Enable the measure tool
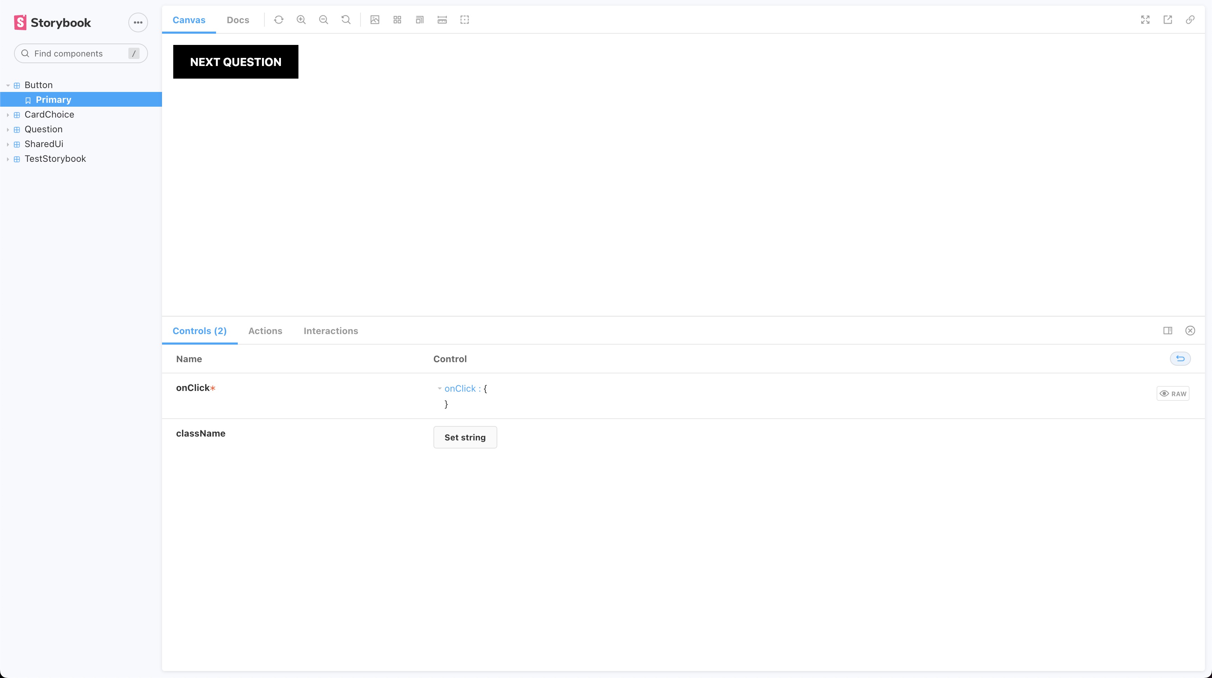The height and width of the screenshot is (678, 1212). pos(442,20)
